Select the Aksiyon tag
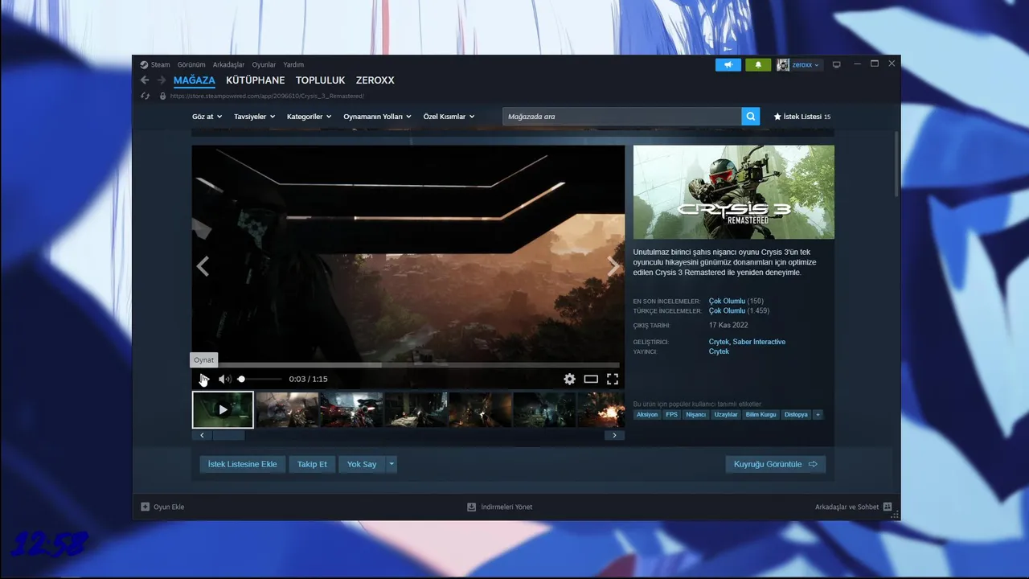 (647, 415)
